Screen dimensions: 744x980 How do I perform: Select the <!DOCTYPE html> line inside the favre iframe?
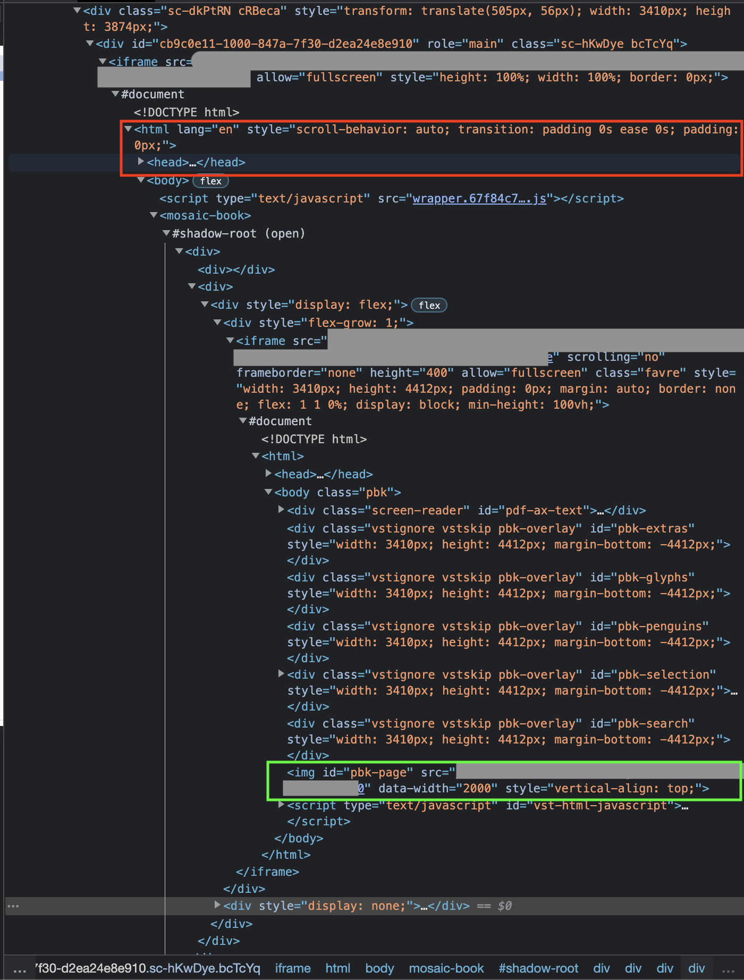pos(314,439)
